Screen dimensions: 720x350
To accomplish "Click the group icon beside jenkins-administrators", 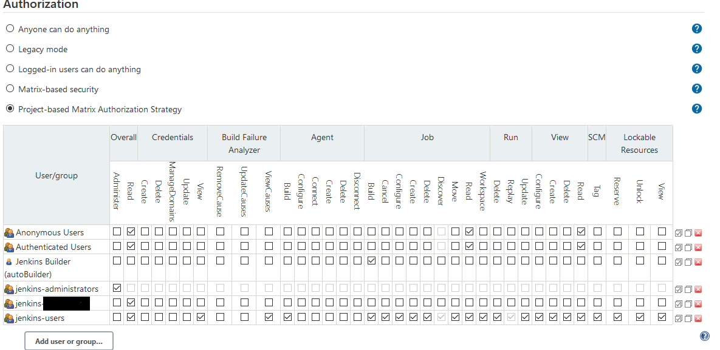I will 9,289.
